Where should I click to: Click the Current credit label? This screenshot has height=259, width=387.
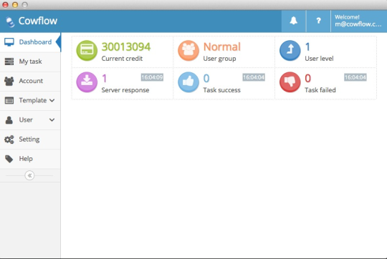click(x=122, y=59)
